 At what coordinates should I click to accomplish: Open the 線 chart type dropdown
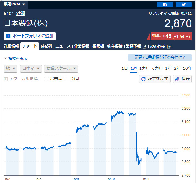(x=11, y=69)
